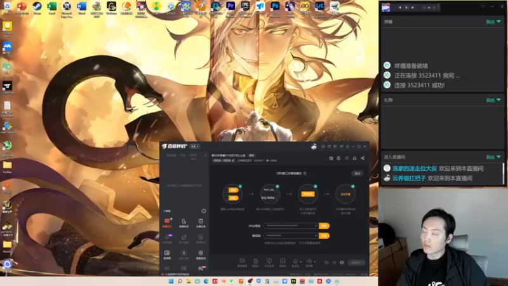
Task: Open the Edge browser from taskbar
Action: 206,282
